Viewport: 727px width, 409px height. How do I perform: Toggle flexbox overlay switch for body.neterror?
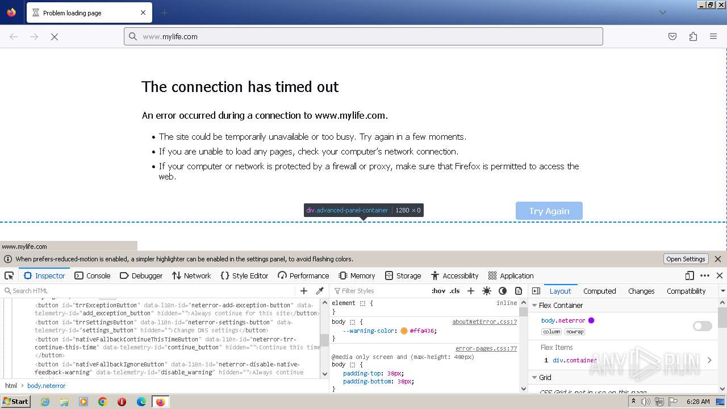702,326
